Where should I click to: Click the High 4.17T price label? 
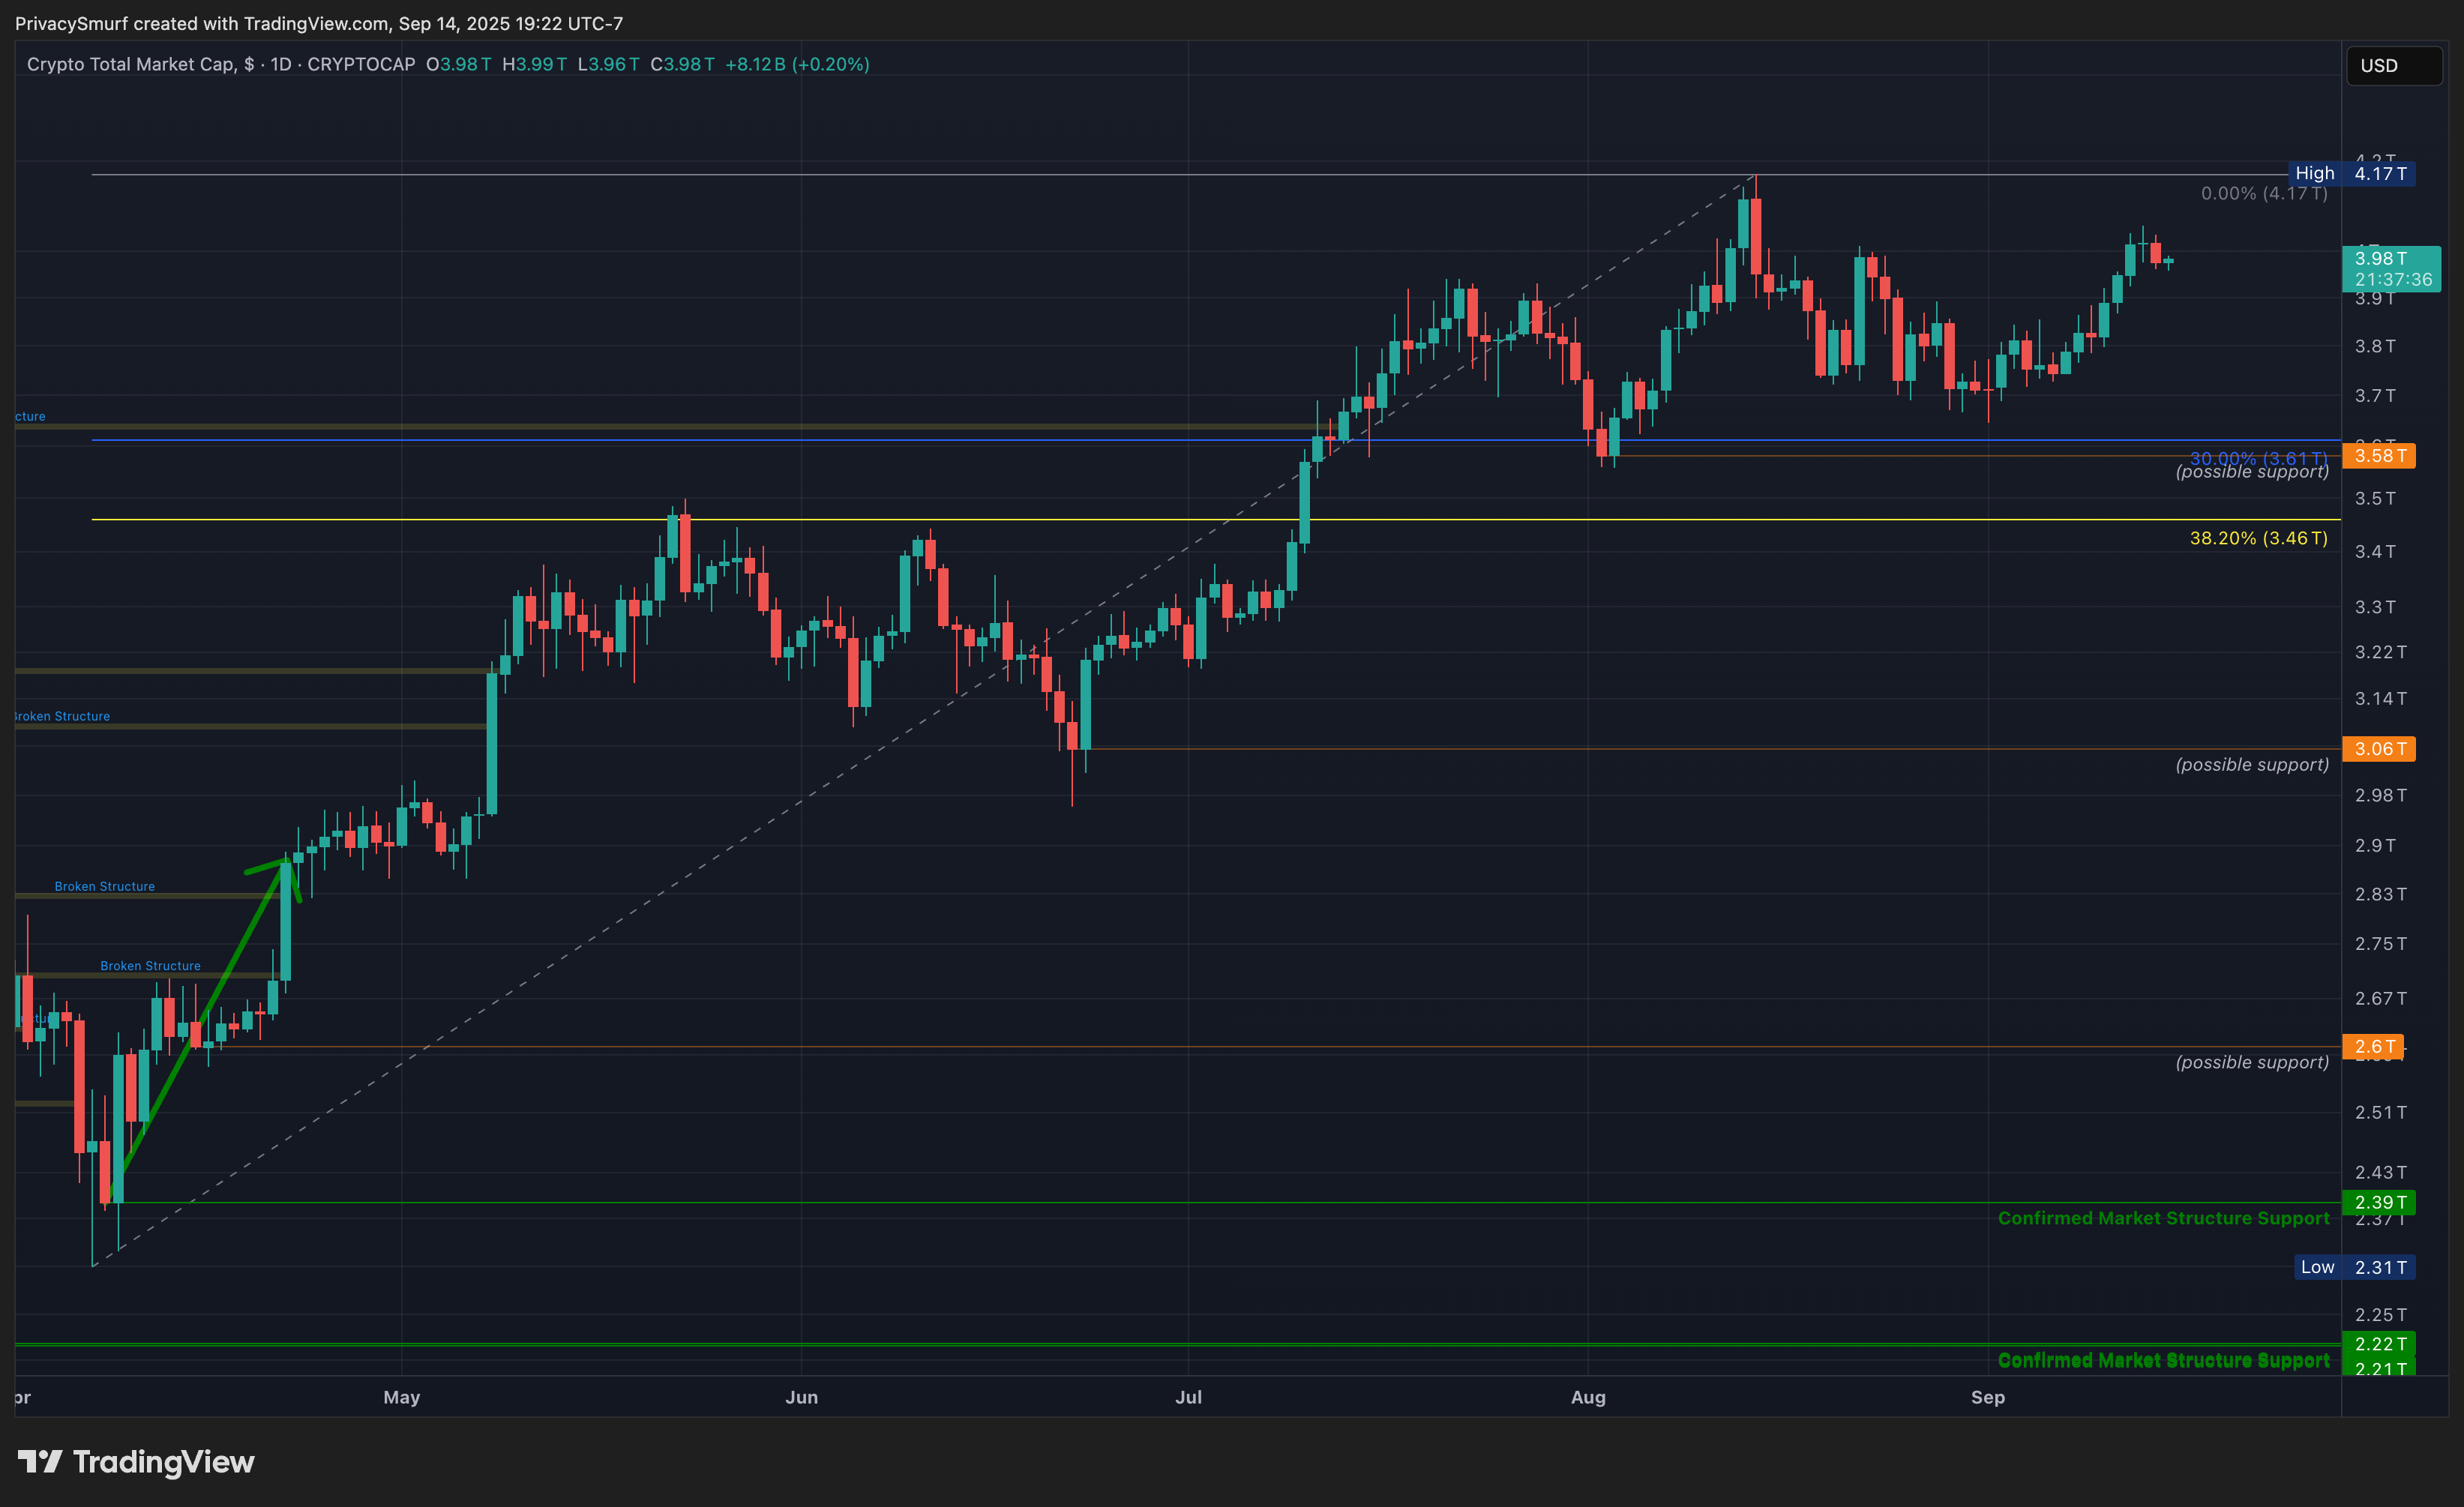(2351, 173)
